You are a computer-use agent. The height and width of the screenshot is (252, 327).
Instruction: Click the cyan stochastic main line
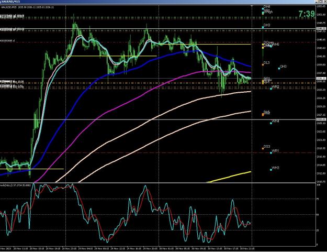[x=145, y=187]
